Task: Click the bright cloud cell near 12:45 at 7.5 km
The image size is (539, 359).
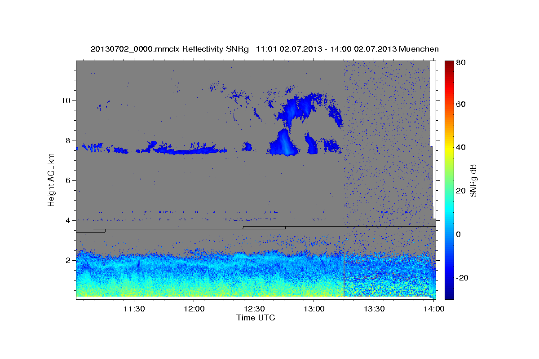Action: click(x=285, y=144)
